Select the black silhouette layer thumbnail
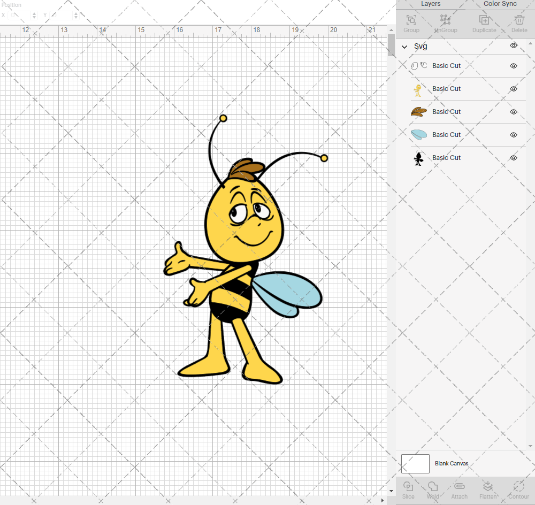535x505 pixels. click(419, 158)
